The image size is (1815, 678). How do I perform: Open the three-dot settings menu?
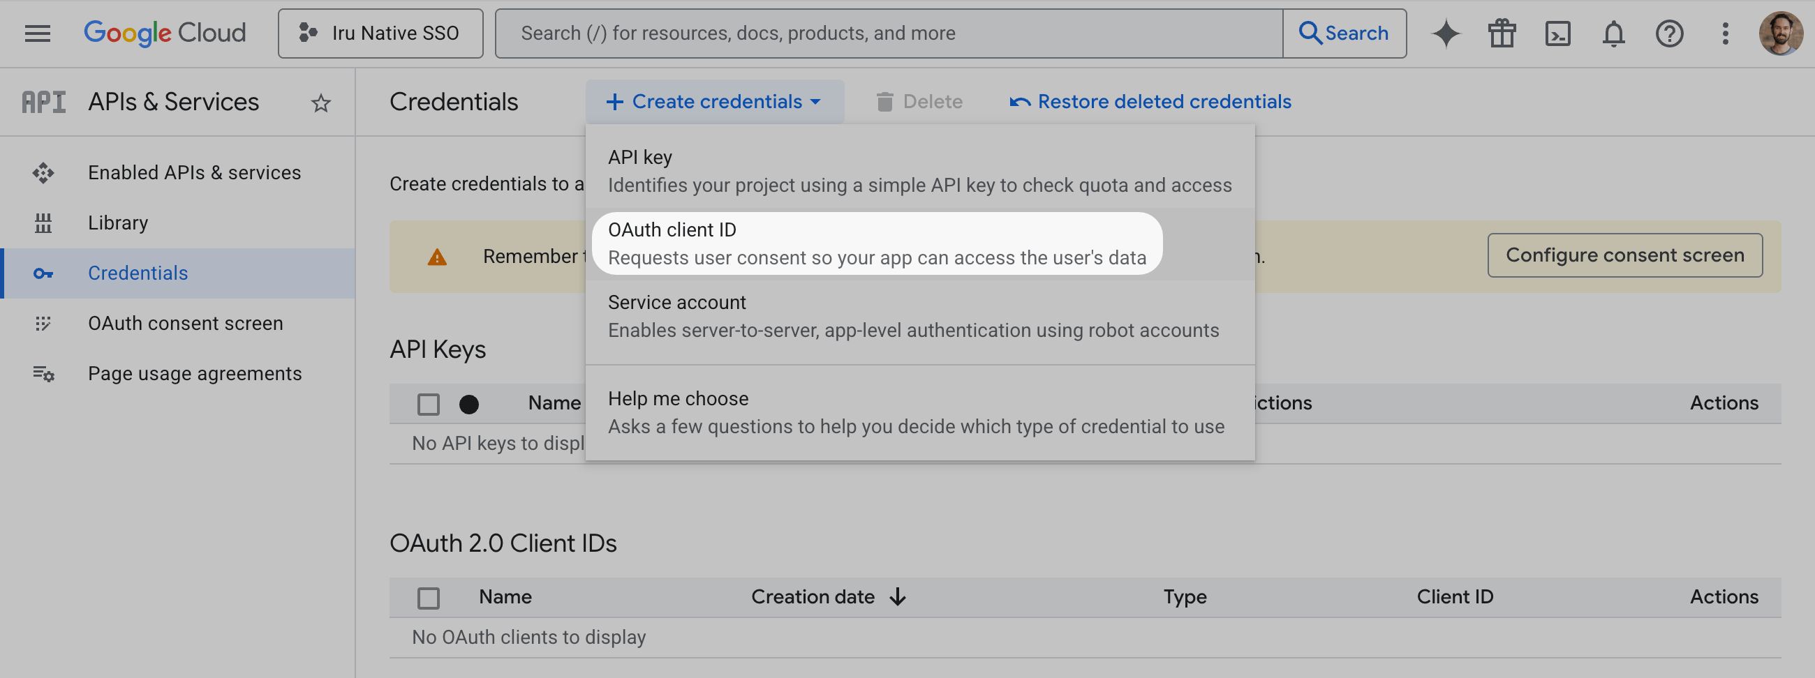point(1725,33)
